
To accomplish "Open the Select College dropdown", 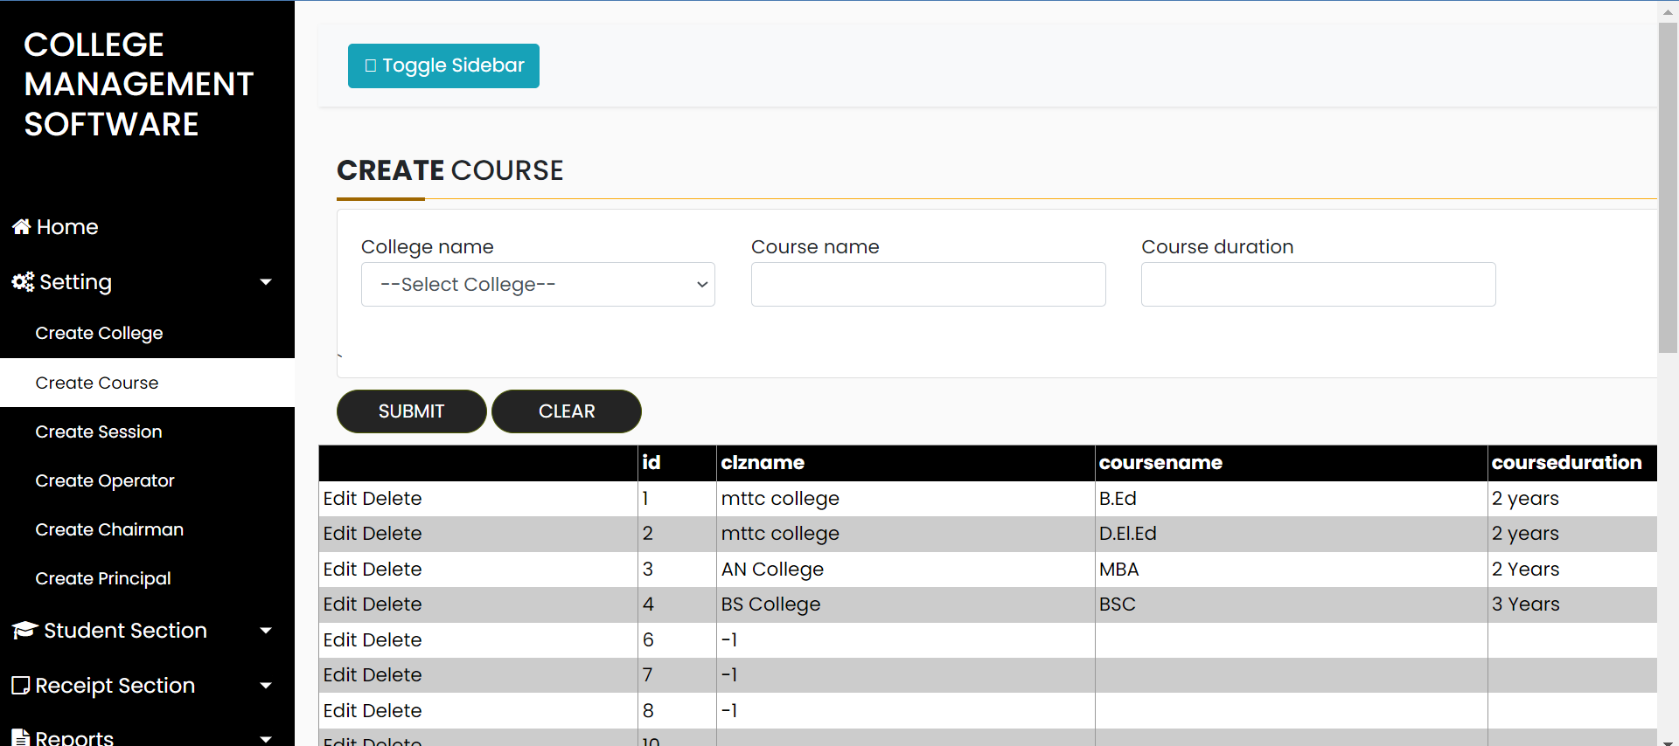I will pos(538,285).
